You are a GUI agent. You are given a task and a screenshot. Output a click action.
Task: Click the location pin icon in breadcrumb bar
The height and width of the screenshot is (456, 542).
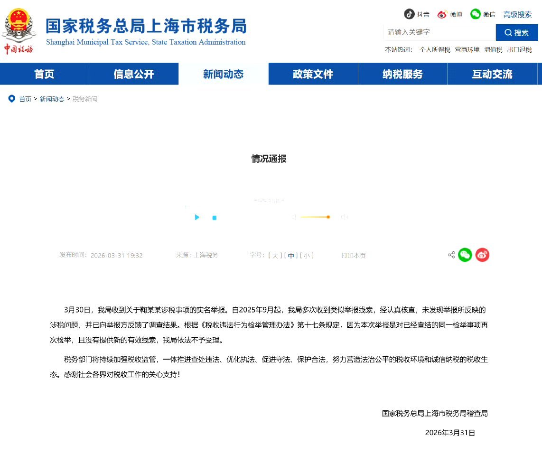12,99
